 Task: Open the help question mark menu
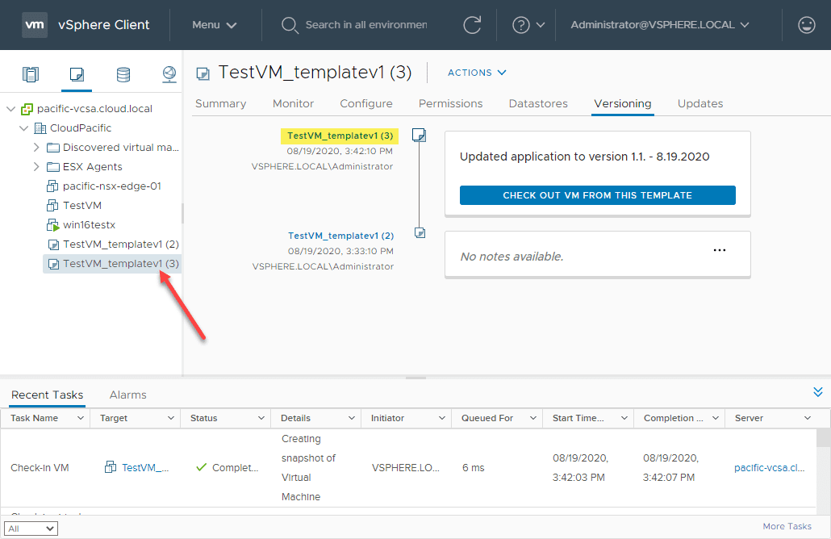[528, 25]
